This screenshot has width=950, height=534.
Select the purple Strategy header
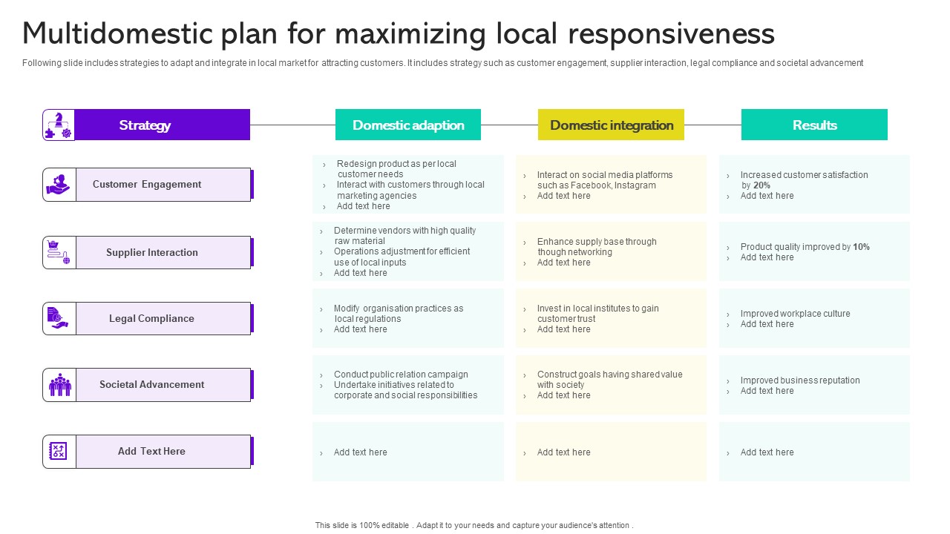[x=163, y=125]
